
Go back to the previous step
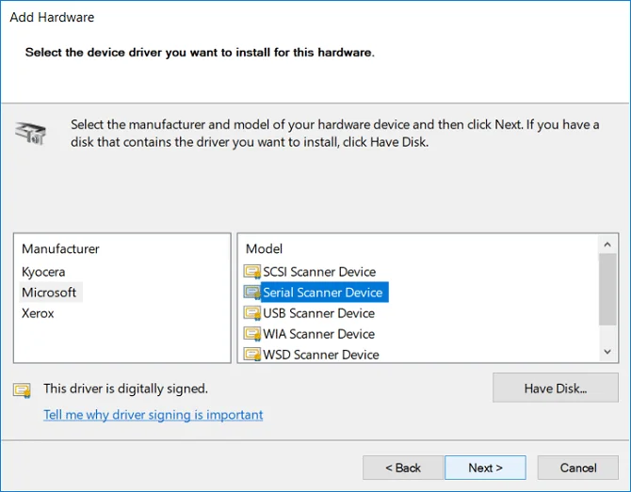point(403,468)
